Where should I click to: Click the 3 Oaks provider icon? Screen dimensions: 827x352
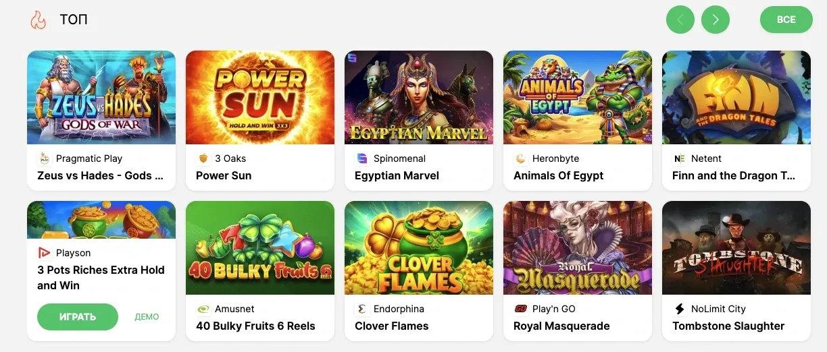coord(203,158)
